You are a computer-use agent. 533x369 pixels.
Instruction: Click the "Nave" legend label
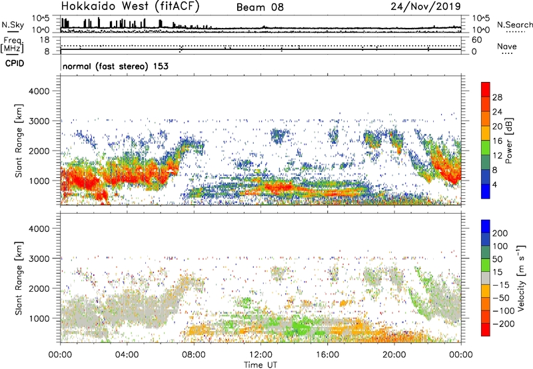(507, 46)
